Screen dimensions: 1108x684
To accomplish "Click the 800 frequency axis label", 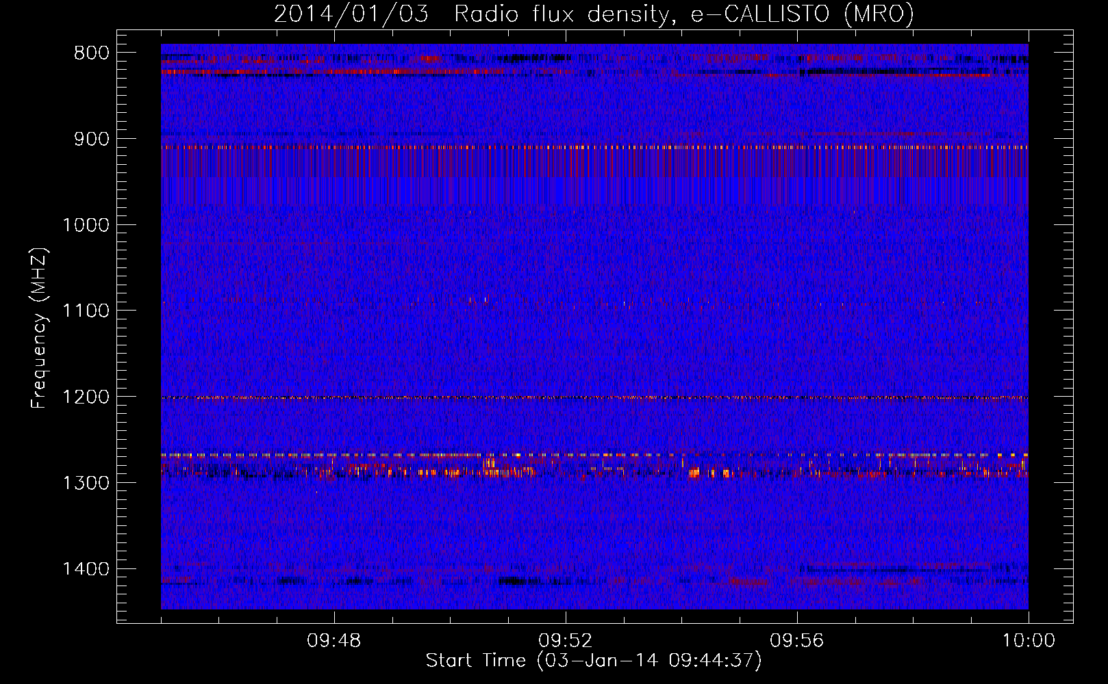I will 91,53.
